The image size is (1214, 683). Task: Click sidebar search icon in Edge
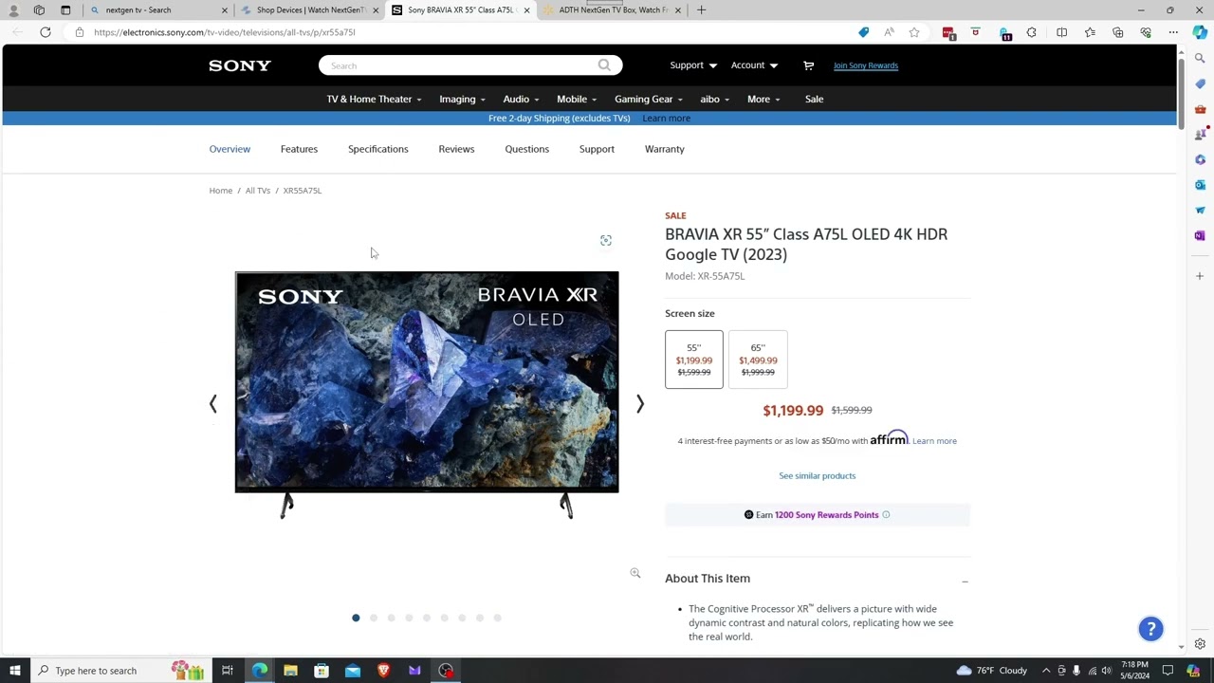click(1200, 59)
